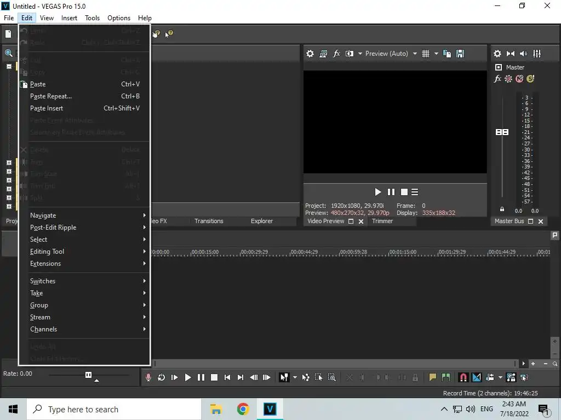Copy preview snapshot to clipboard

[447, 54]
